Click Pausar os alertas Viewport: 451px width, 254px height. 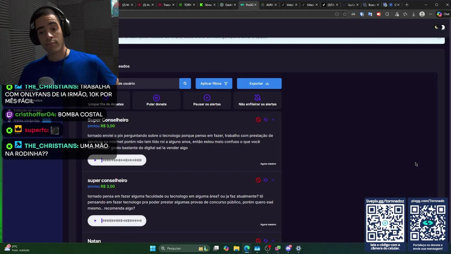coord(207,100)
